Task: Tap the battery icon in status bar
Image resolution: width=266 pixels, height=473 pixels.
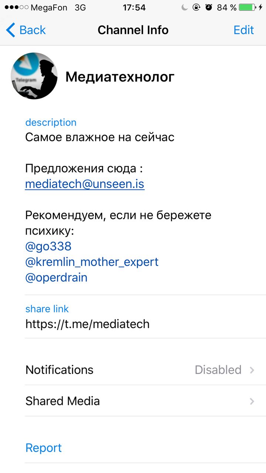Action: (247, 7)
